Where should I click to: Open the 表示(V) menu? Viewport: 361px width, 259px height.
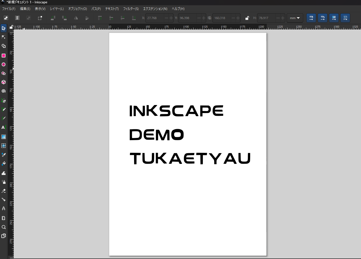[x=40, y=9]
